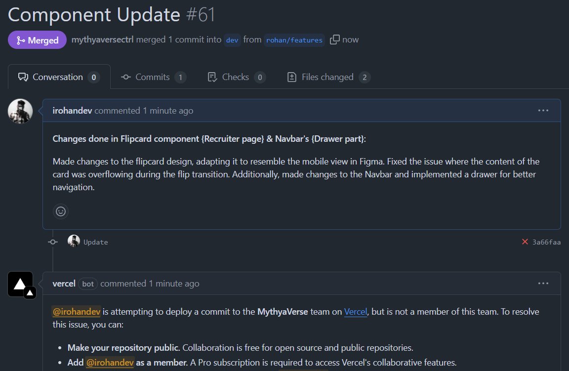Open options menu on vercel bot comment
The image size is (569, 371).
coord(543,284)
